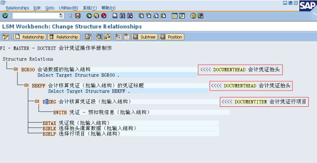Toggle Display/Change pencil icon
The width and height of the screenshot is (317, 163).
(5, 37)
